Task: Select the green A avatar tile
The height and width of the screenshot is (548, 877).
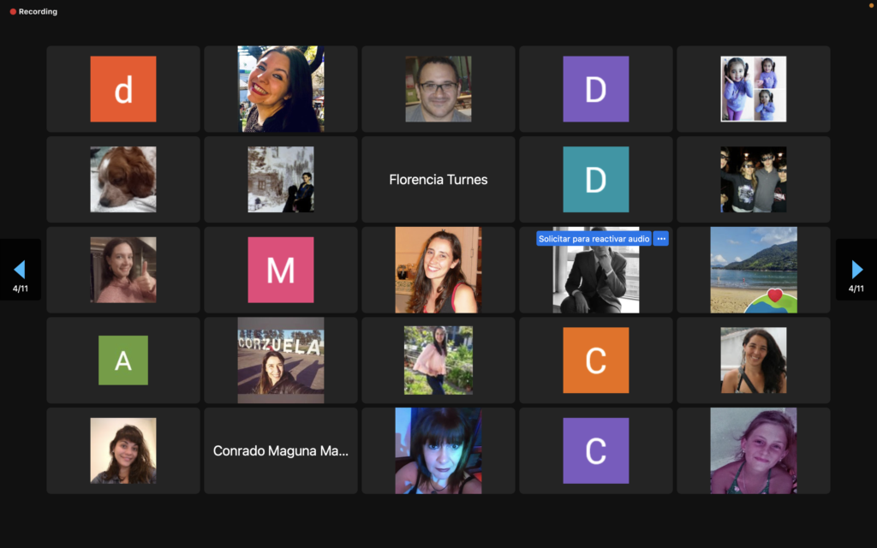Action: point(123,360)
